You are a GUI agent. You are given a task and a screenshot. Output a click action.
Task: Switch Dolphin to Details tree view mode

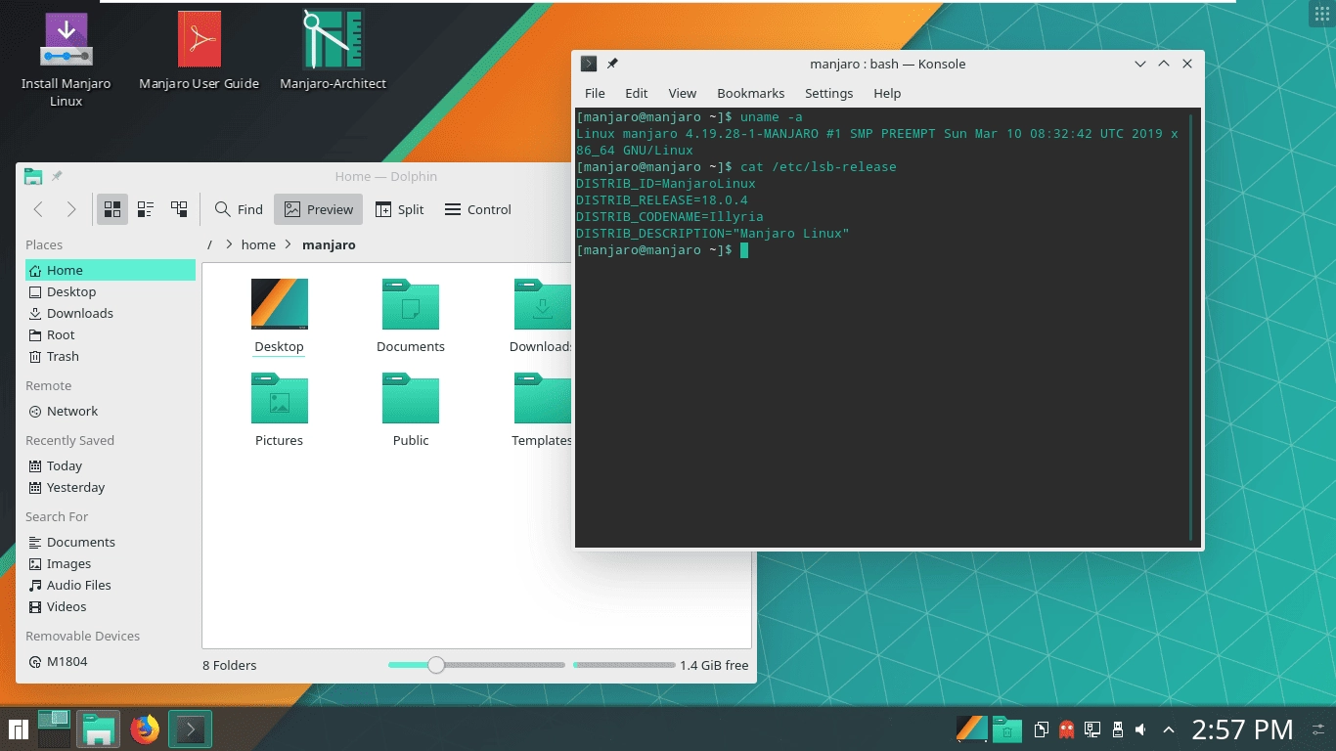tap(179, 209)
